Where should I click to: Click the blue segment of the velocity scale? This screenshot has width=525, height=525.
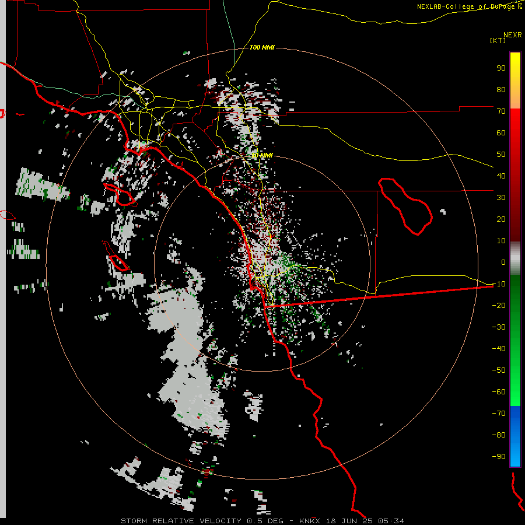pyautogui.click(x=515, y=436)
